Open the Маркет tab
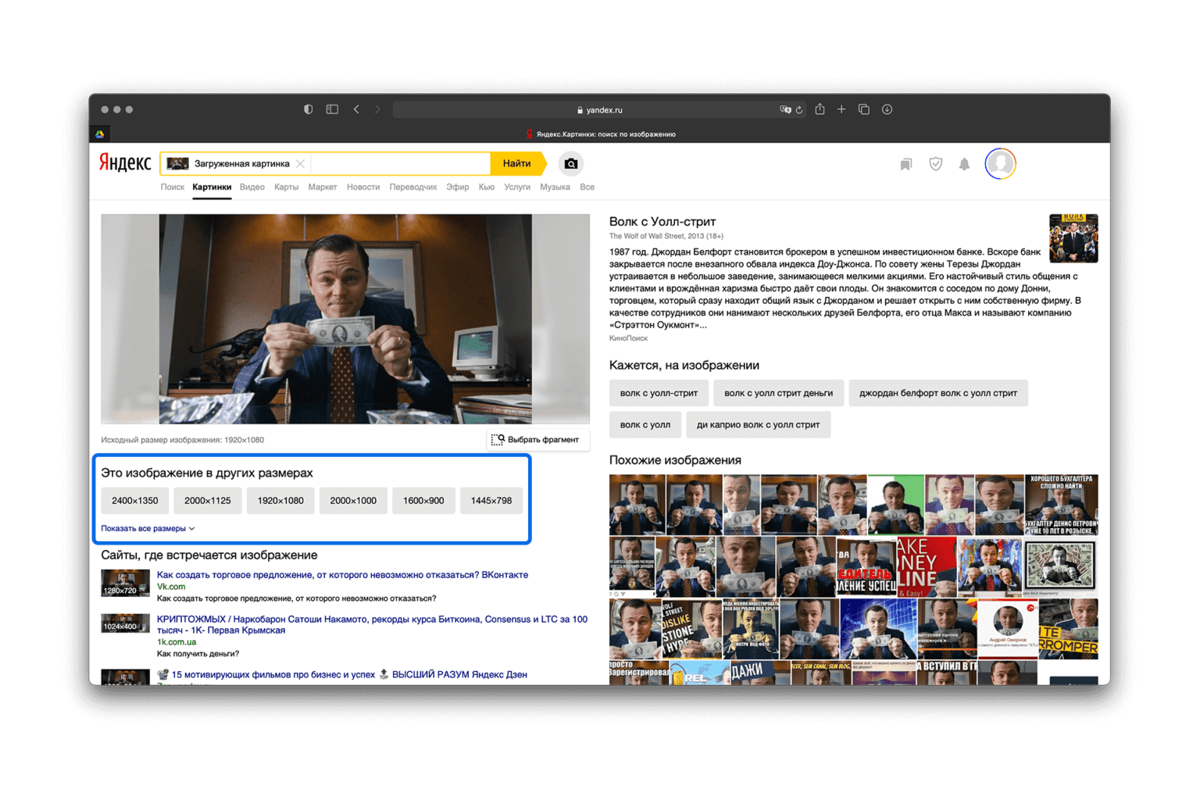Viewport: 1200px width, 800px height. click(x=322, y=187)
